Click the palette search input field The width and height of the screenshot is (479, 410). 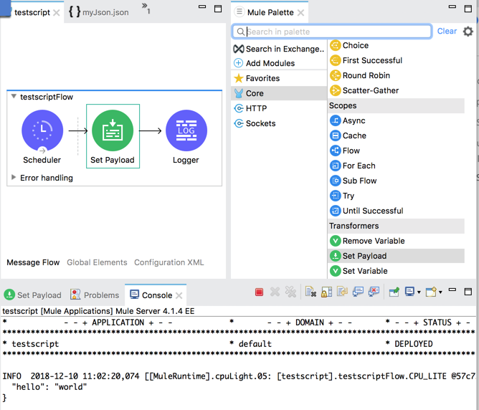337,32
